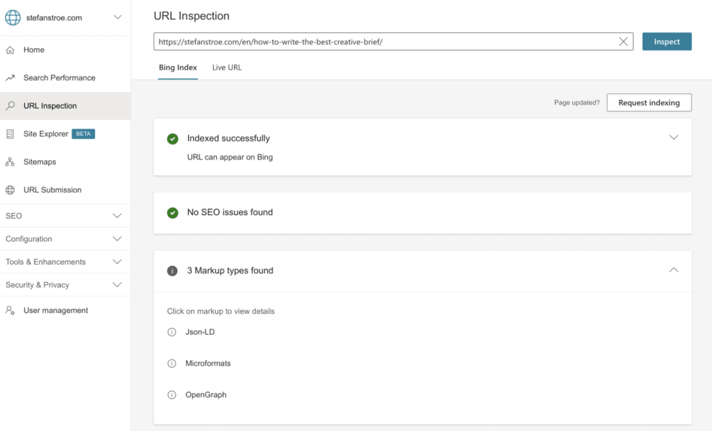This screenshot has height=431, width=712.
Task: Click info icon next to Json-LD
Action: pyautogui.click(x=172, y=332)
